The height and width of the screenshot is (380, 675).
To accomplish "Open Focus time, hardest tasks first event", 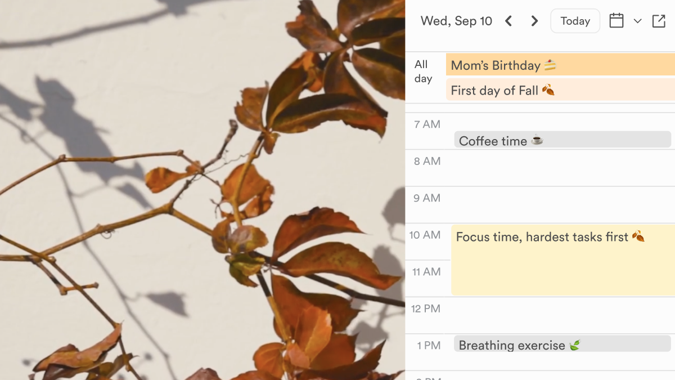I will pyautogui.click(x=563, y=260).
